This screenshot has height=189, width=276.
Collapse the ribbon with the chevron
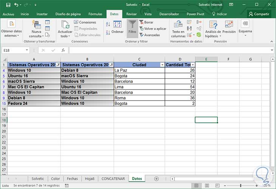[271, 41]
